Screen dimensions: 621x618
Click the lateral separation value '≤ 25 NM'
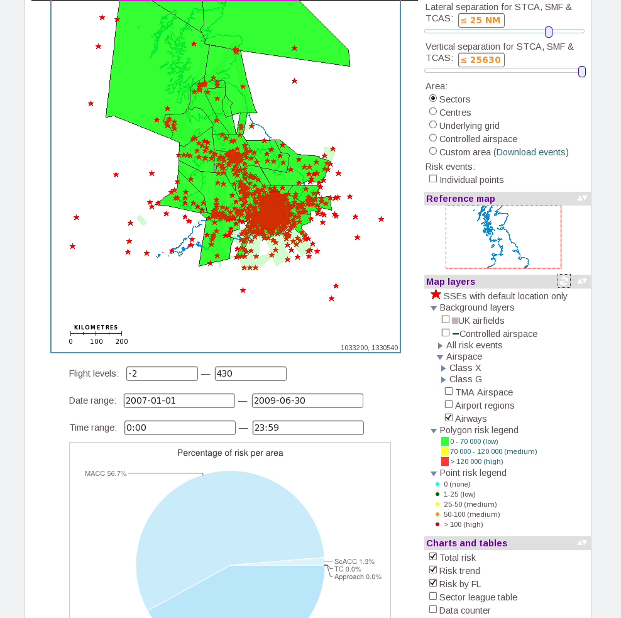pos(481,20)
